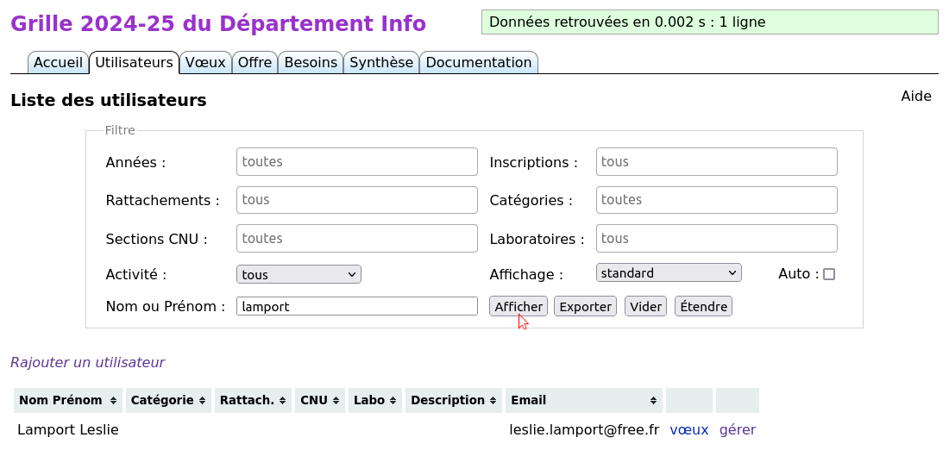The height and width of the screenshot is (450, 949).
Task: Go to the Documentation tab
Action: pos(479,62)
